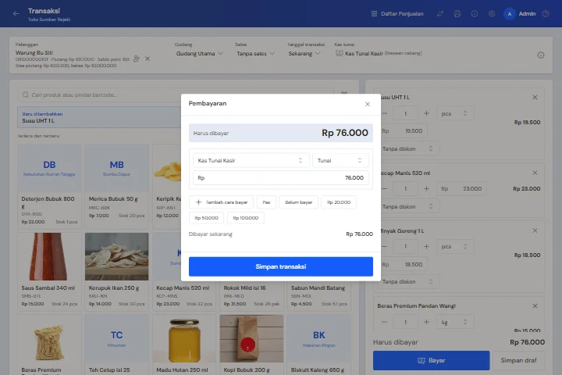Remove Kecap Manis 520 ml from cart
Viewport: 562px width, 375px height.
[535, 173]
